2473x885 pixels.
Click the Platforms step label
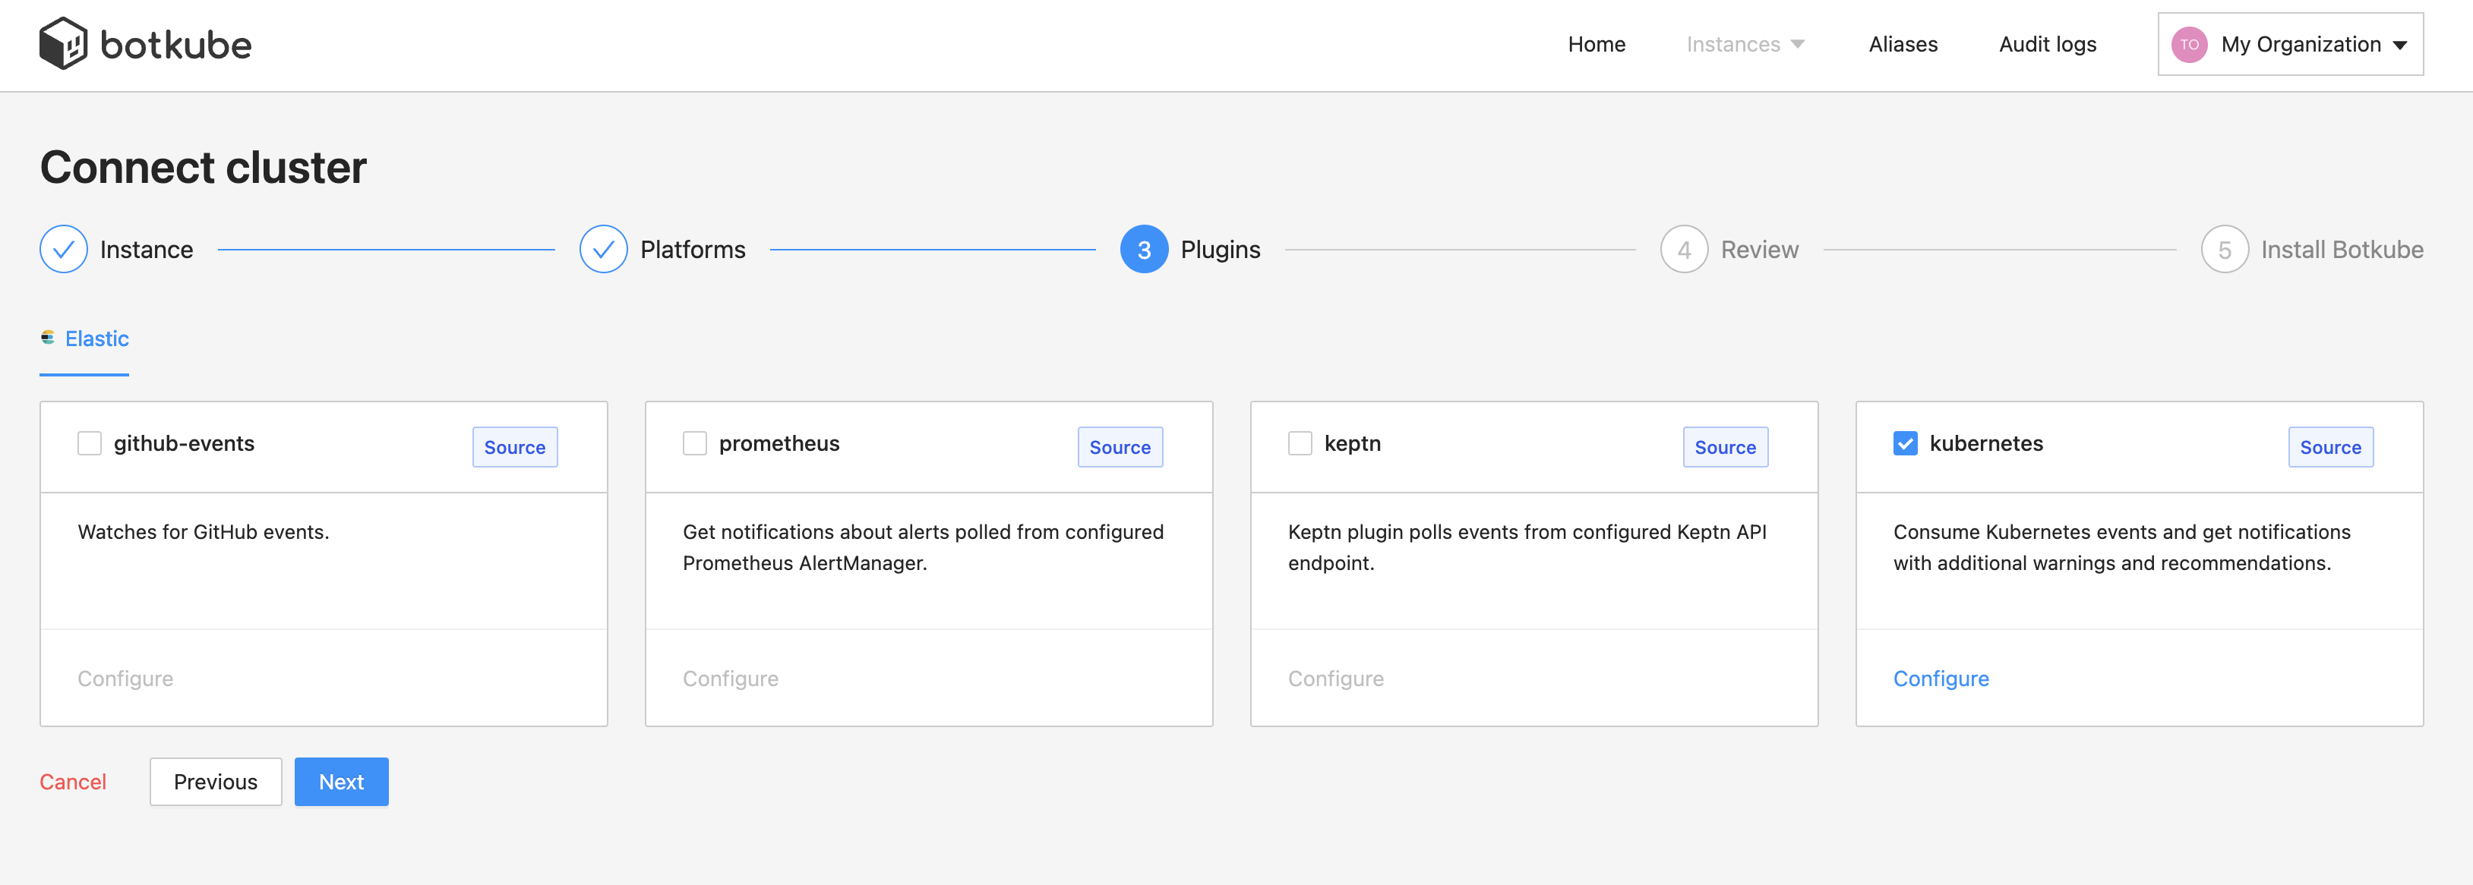[x=693, y=250]
